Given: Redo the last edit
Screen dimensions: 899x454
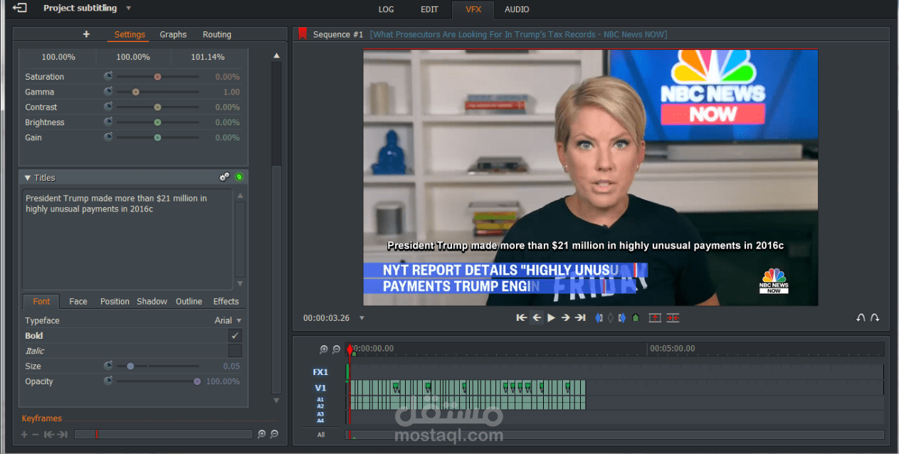Looking at the screenshot, I should click(x=876, y=318).
